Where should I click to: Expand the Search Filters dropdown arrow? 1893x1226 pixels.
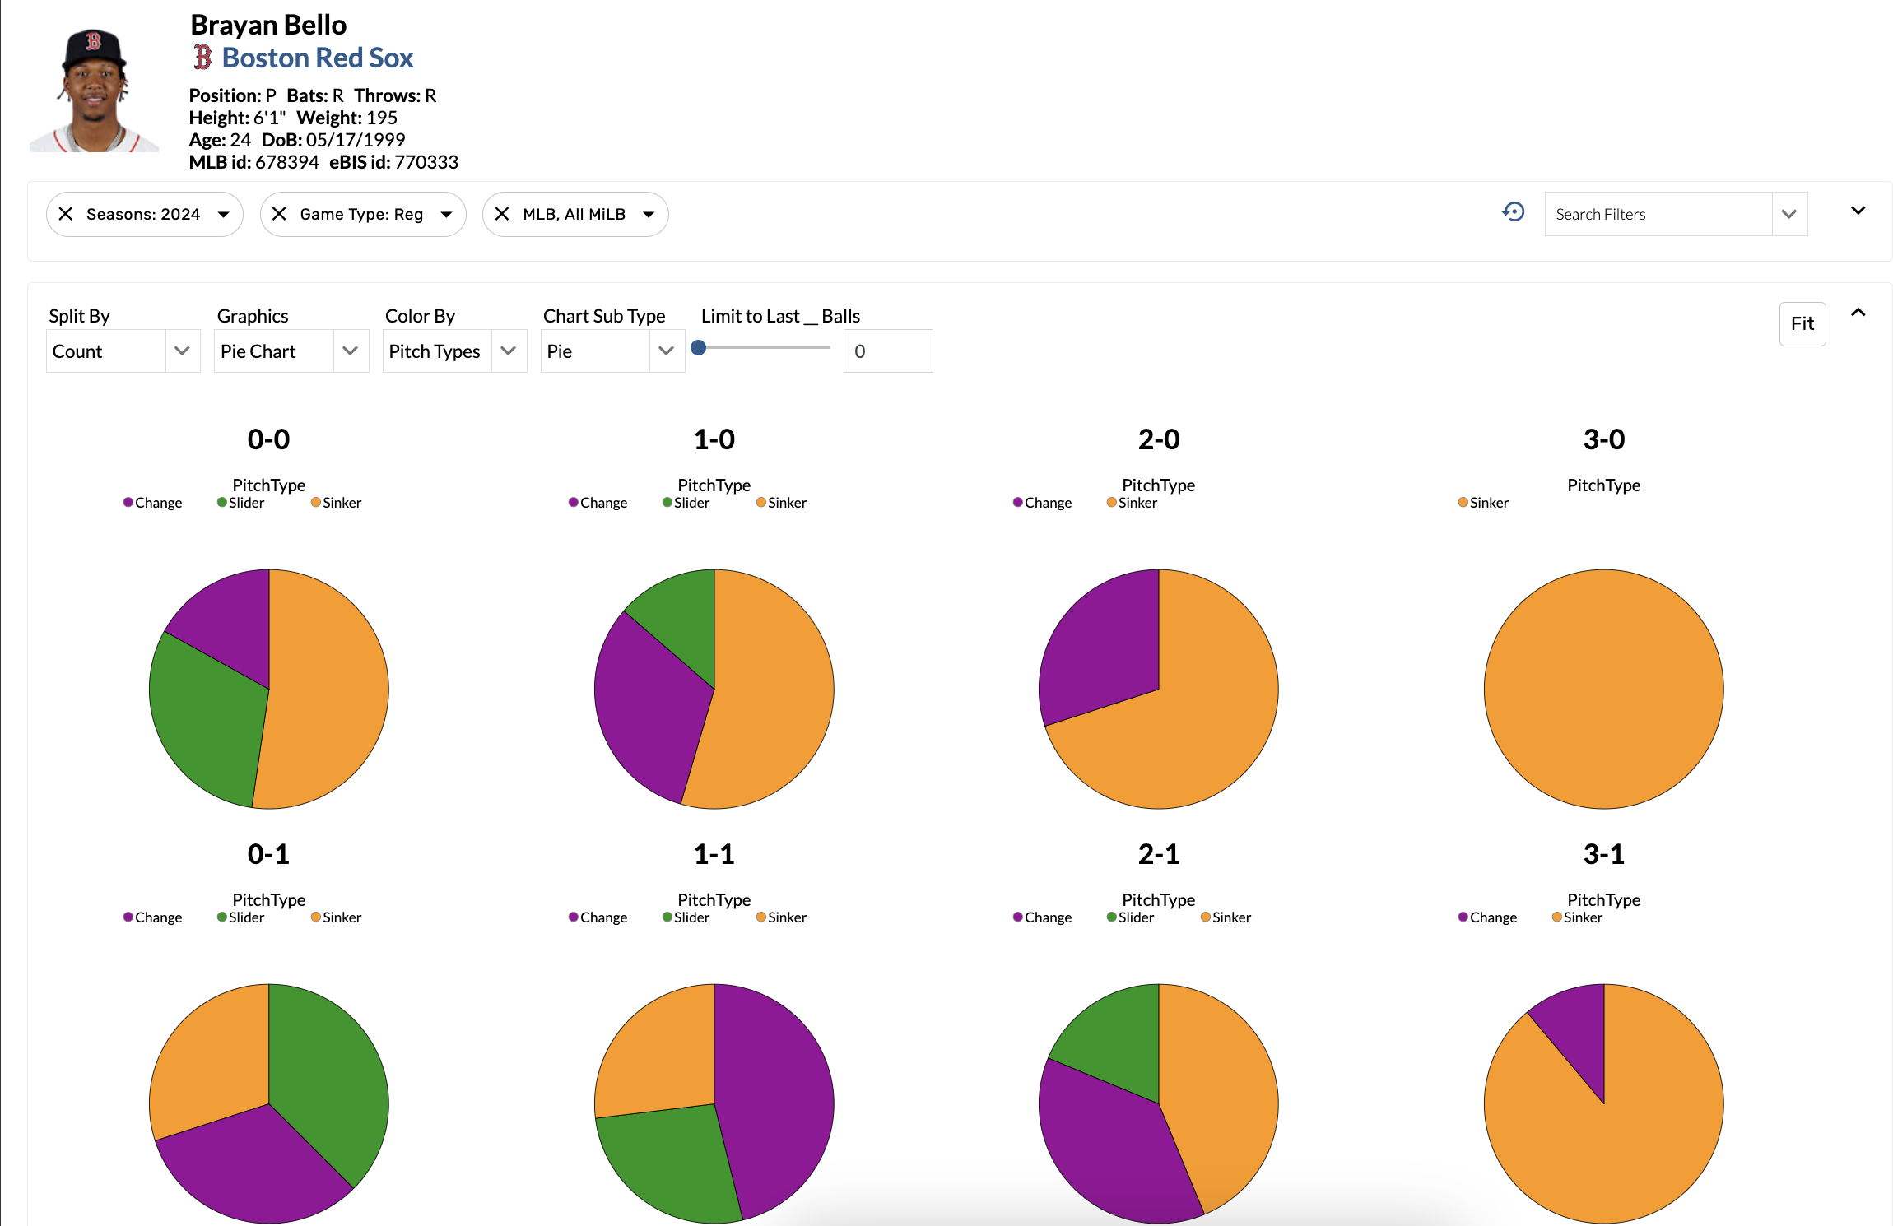(x=1789, y=214)
